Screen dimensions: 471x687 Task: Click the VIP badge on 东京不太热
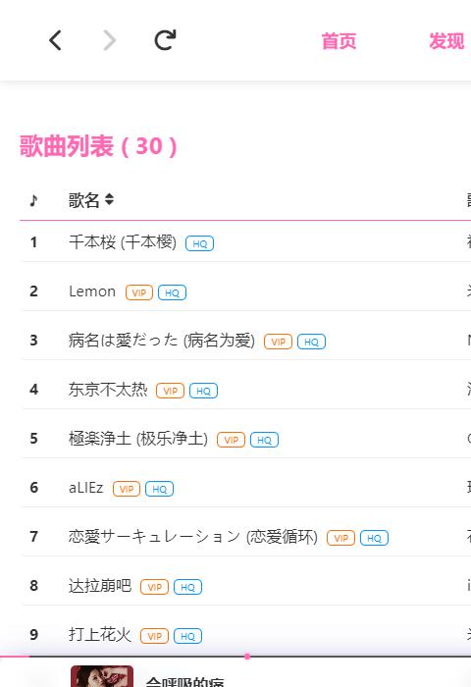170,391
